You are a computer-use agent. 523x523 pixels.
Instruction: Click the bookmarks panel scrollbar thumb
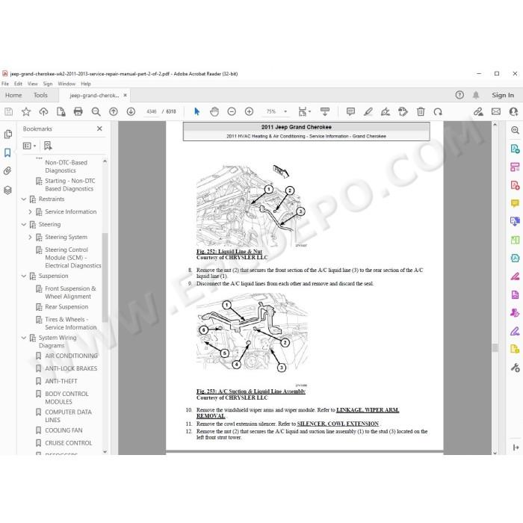[x=105, y=277]
